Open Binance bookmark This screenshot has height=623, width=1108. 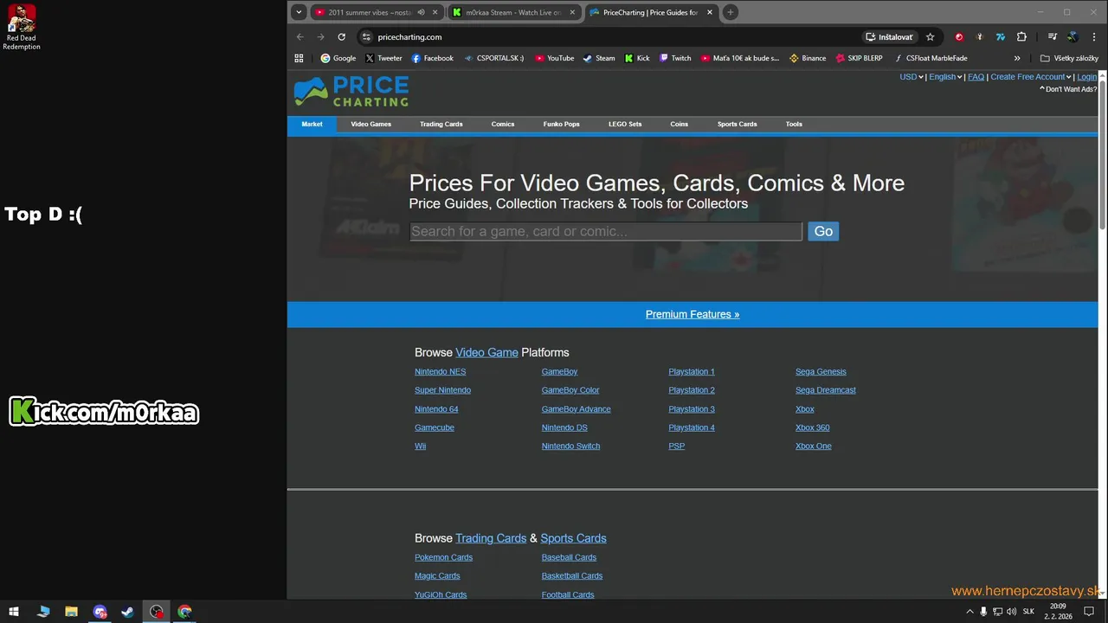click(x=808, y=58)
